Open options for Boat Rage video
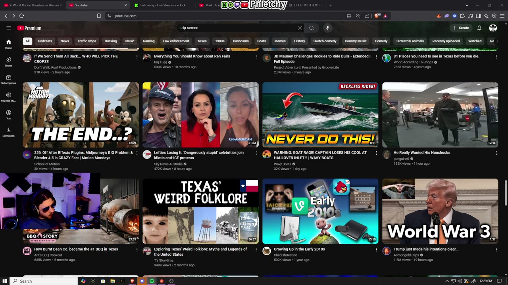 click(376, 153)
